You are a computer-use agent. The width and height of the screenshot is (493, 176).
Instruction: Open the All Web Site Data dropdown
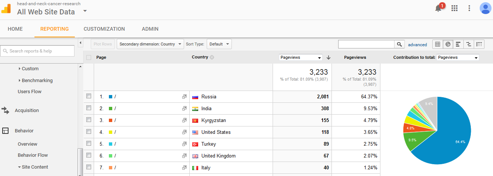coord(85,11)
